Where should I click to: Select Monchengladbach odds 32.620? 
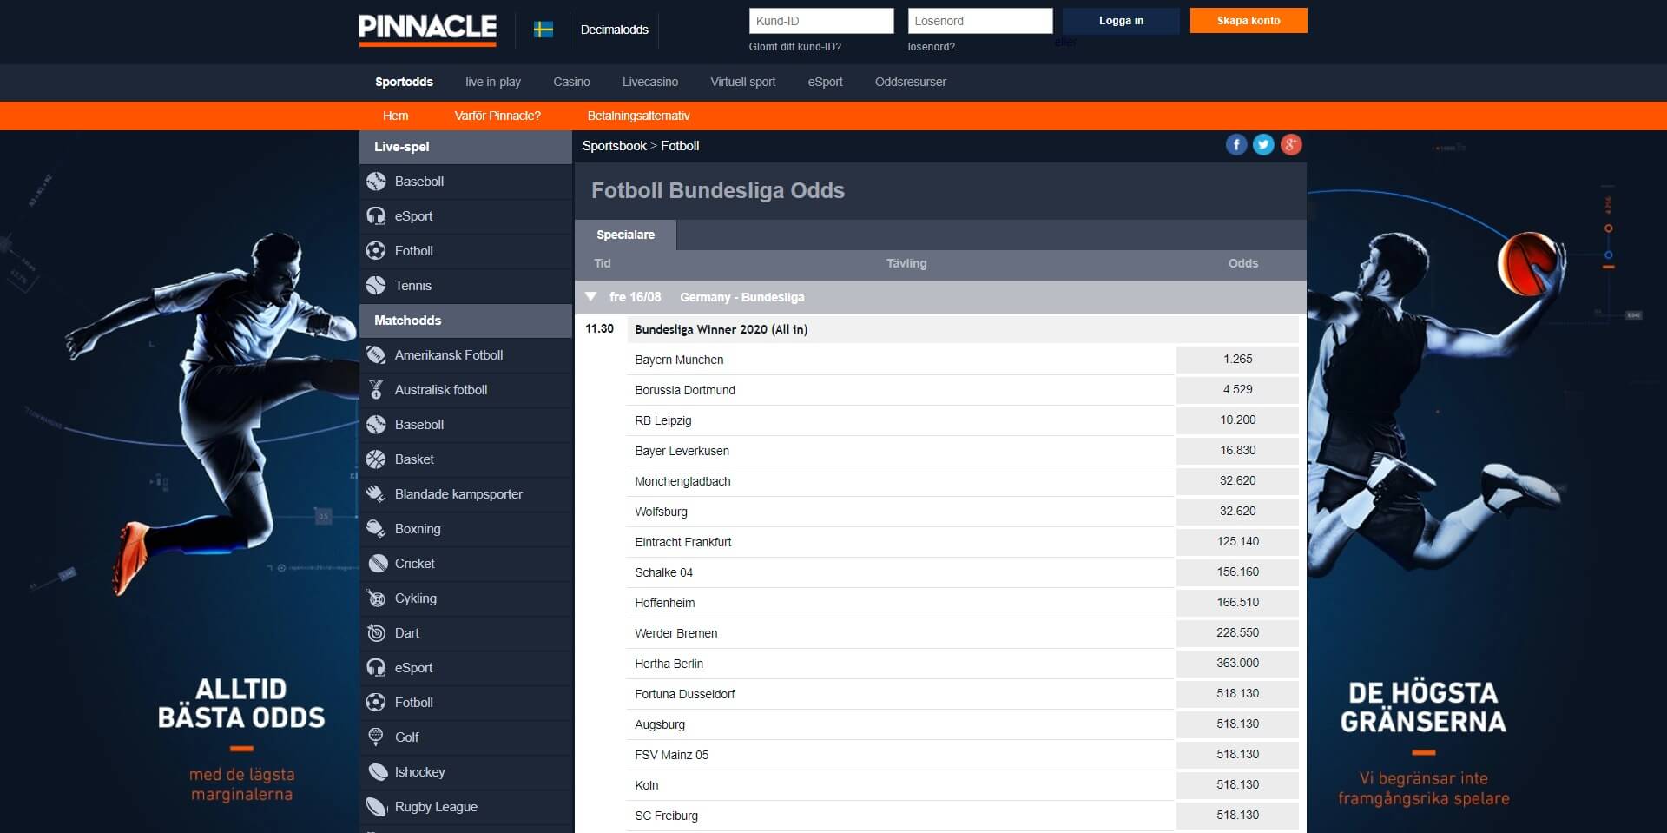pyautogui.click(x=1237, y=480)
